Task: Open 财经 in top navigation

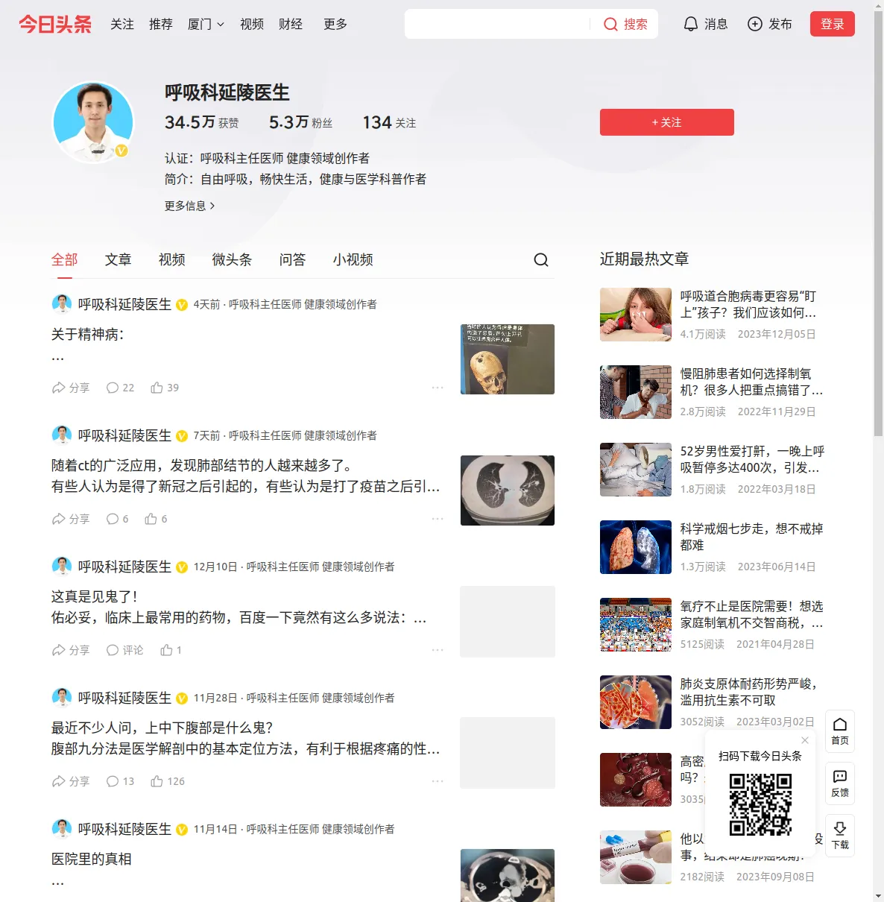Action: (291, 24)
